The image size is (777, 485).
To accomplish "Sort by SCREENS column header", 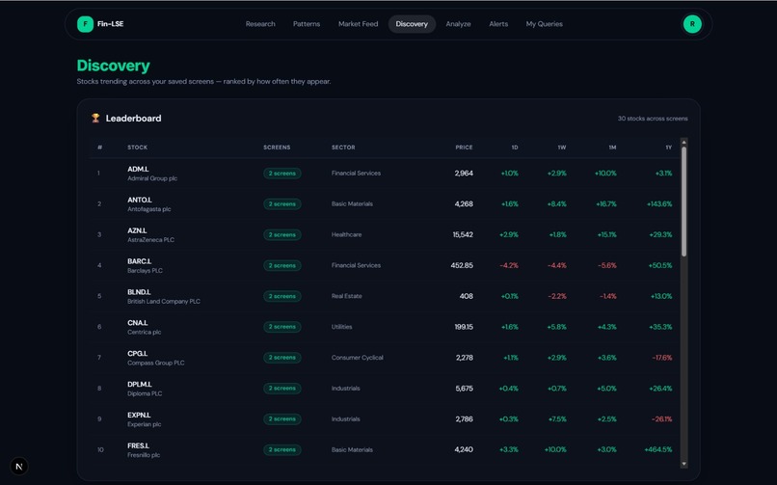I will (x=277, y=148).
